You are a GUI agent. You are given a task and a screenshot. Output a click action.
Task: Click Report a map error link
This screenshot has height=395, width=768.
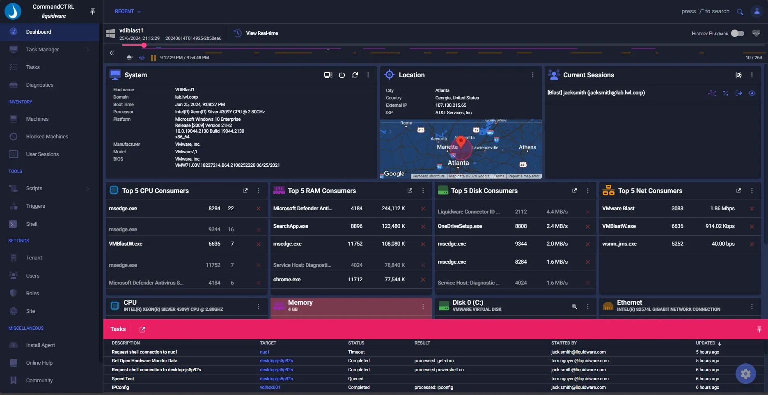point(524,176)
